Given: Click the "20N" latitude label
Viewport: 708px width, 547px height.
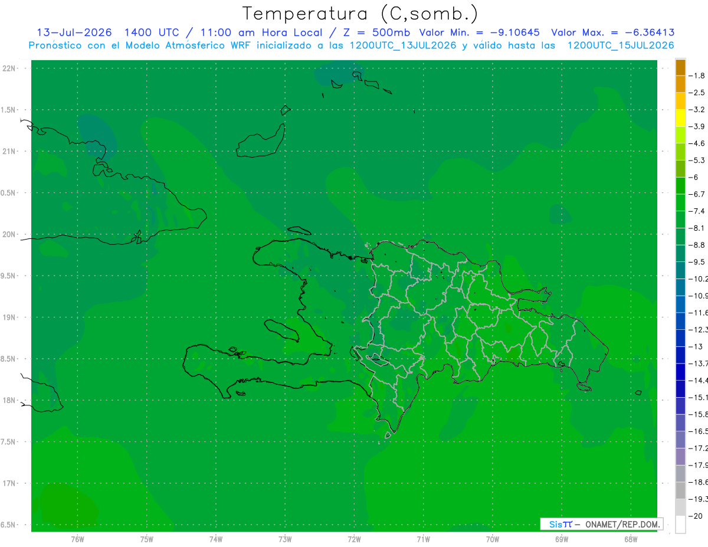Looking at the screenshot, I should (9, 234).
